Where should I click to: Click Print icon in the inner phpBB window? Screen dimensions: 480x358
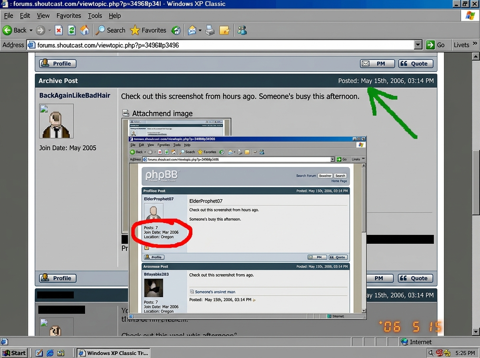coord(240,152)
